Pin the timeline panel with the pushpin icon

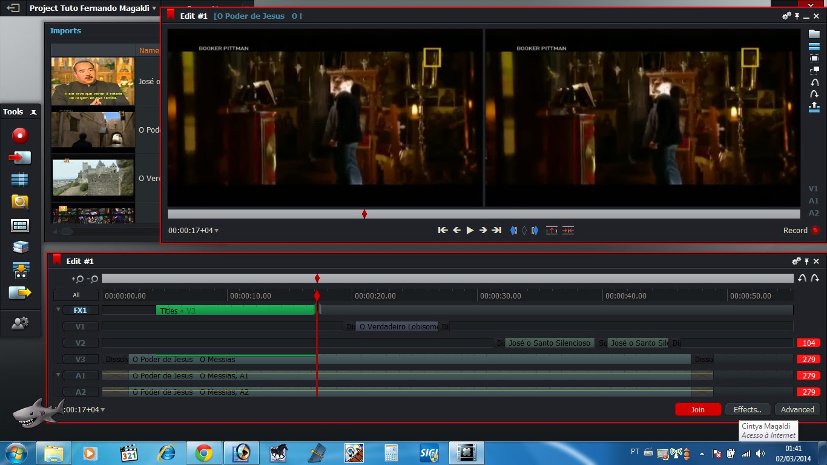tap(806, 261)
